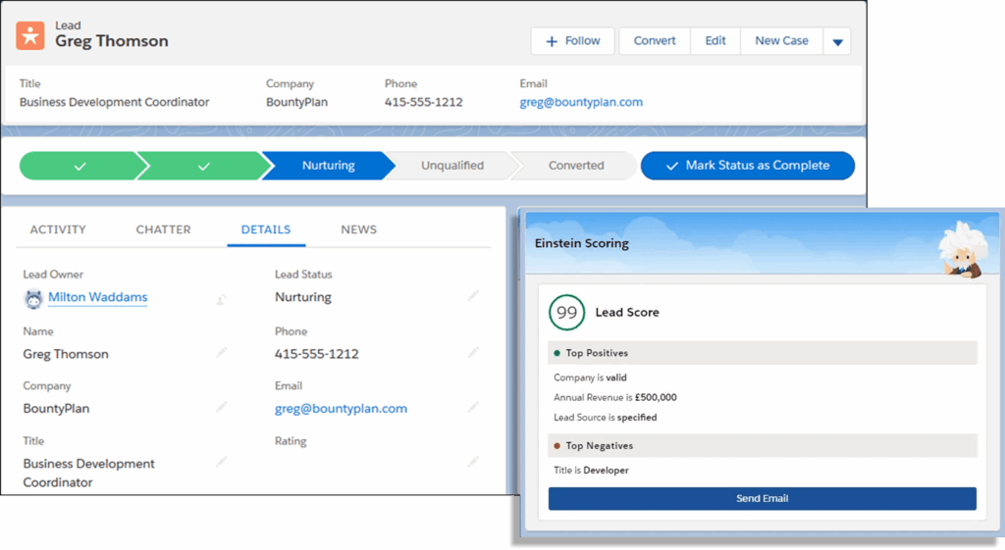The width and height of the screenshot is (1005, 550).
Task: Edit Phone field pencil icon in Details
Action: [473, 352]
